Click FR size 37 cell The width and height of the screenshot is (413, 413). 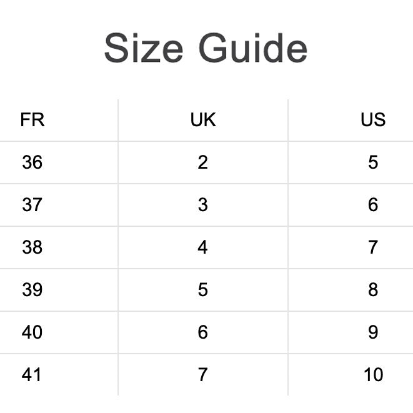(x=32, y=205)
